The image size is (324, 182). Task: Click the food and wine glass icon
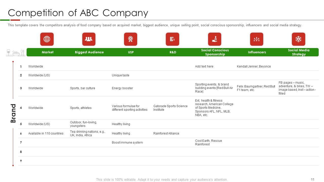(16, 53)
